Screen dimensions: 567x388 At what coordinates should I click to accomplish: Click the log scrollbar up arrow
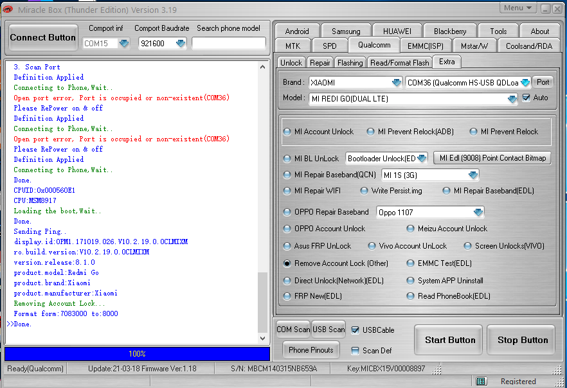pyautogui.click(x=262, y=67)
